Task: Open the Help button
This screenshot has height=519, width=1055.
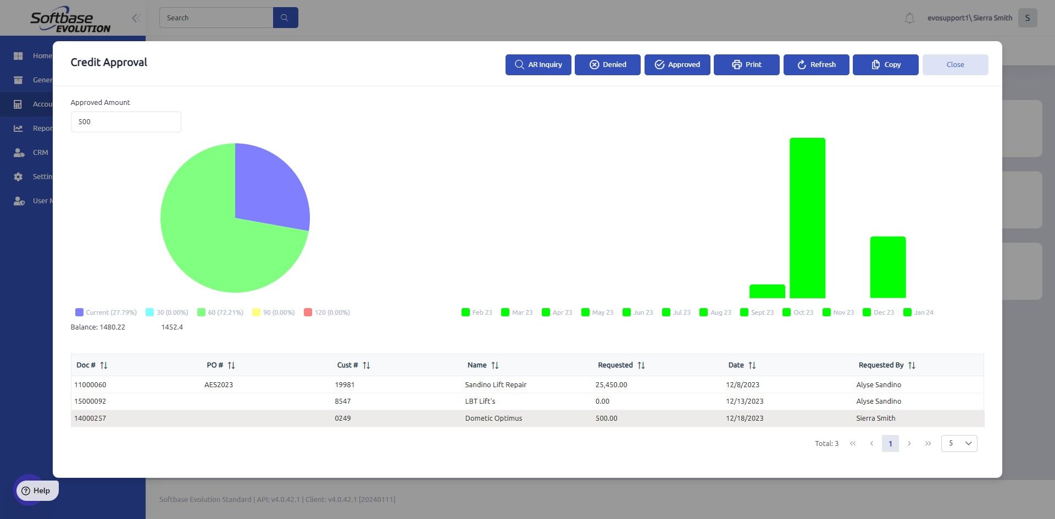Action: (x=36, y=490)
